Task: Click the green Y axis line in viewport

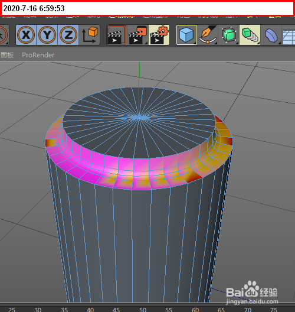Action: click(139, 90)
